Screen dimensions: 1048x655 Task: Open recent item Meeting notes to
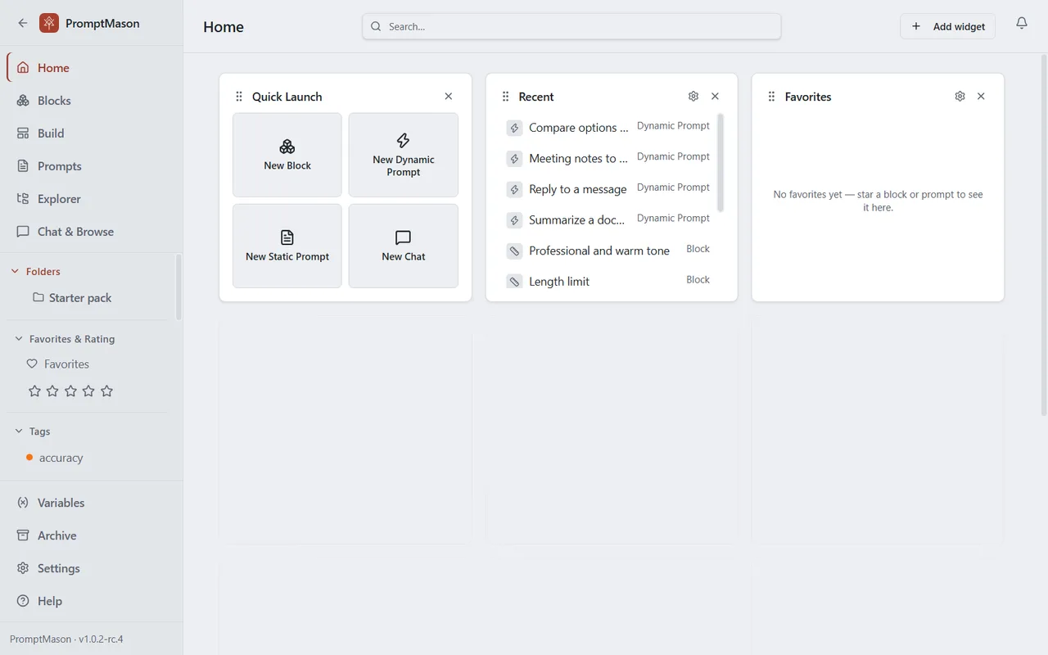click(x=608, y=158)
